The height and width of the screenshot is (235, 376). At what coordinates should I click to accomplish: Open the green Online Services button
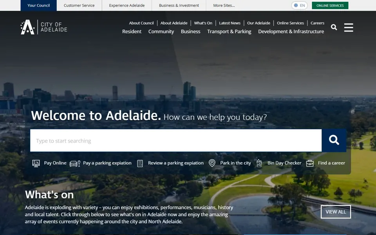pyautogui.click(x=330, y=5)
